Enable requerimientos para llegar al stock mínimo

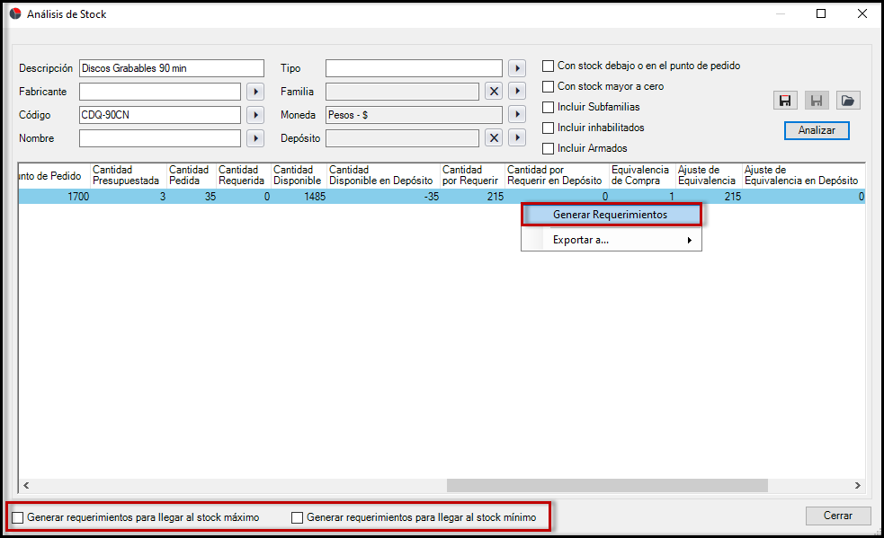297,517
